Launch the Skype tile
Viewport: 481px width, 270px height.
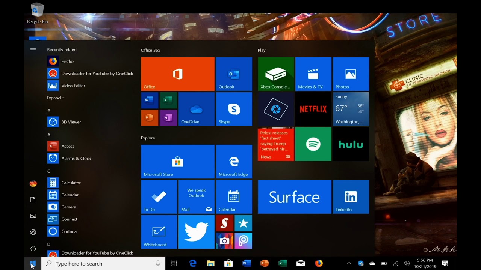tap(234, 109)
